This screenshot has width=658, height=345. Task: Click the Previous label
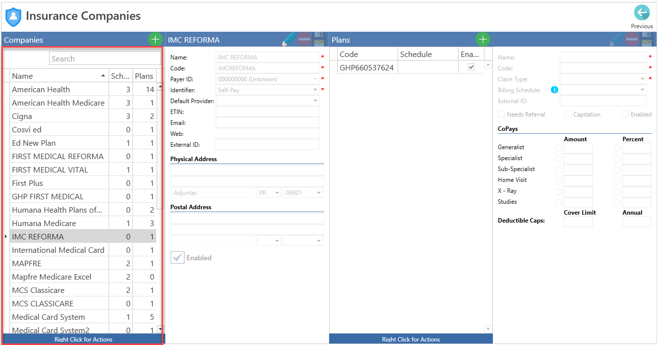(642, 26)
